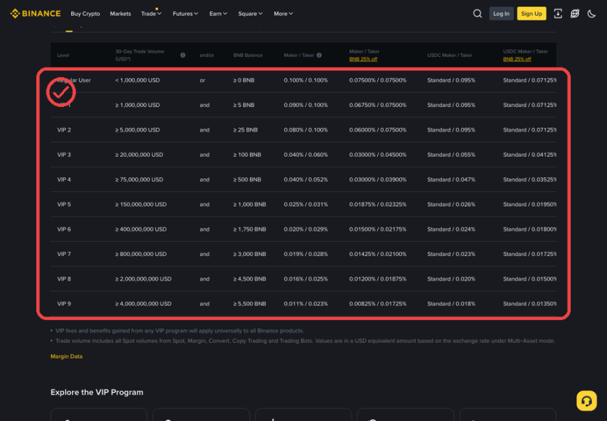The image size is (607, 421).
Task: Click the '≥ 1,000 BNB' balance cell
Action: coord(249,204)
